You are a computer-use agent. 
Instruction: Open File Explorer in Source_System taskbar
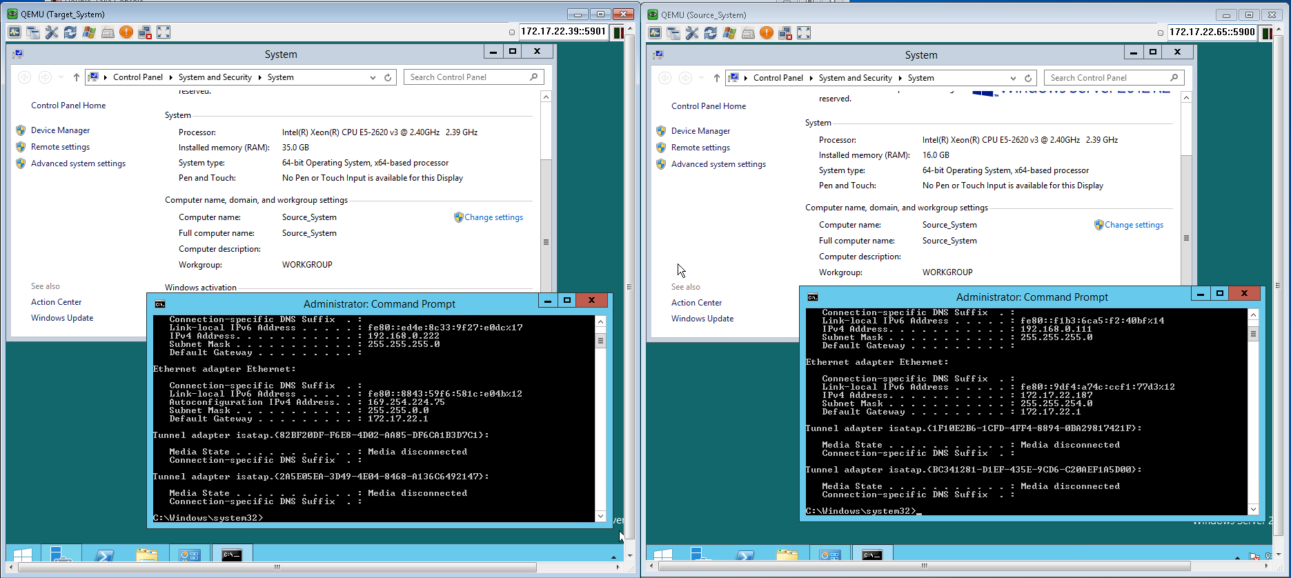coord(787,555)
